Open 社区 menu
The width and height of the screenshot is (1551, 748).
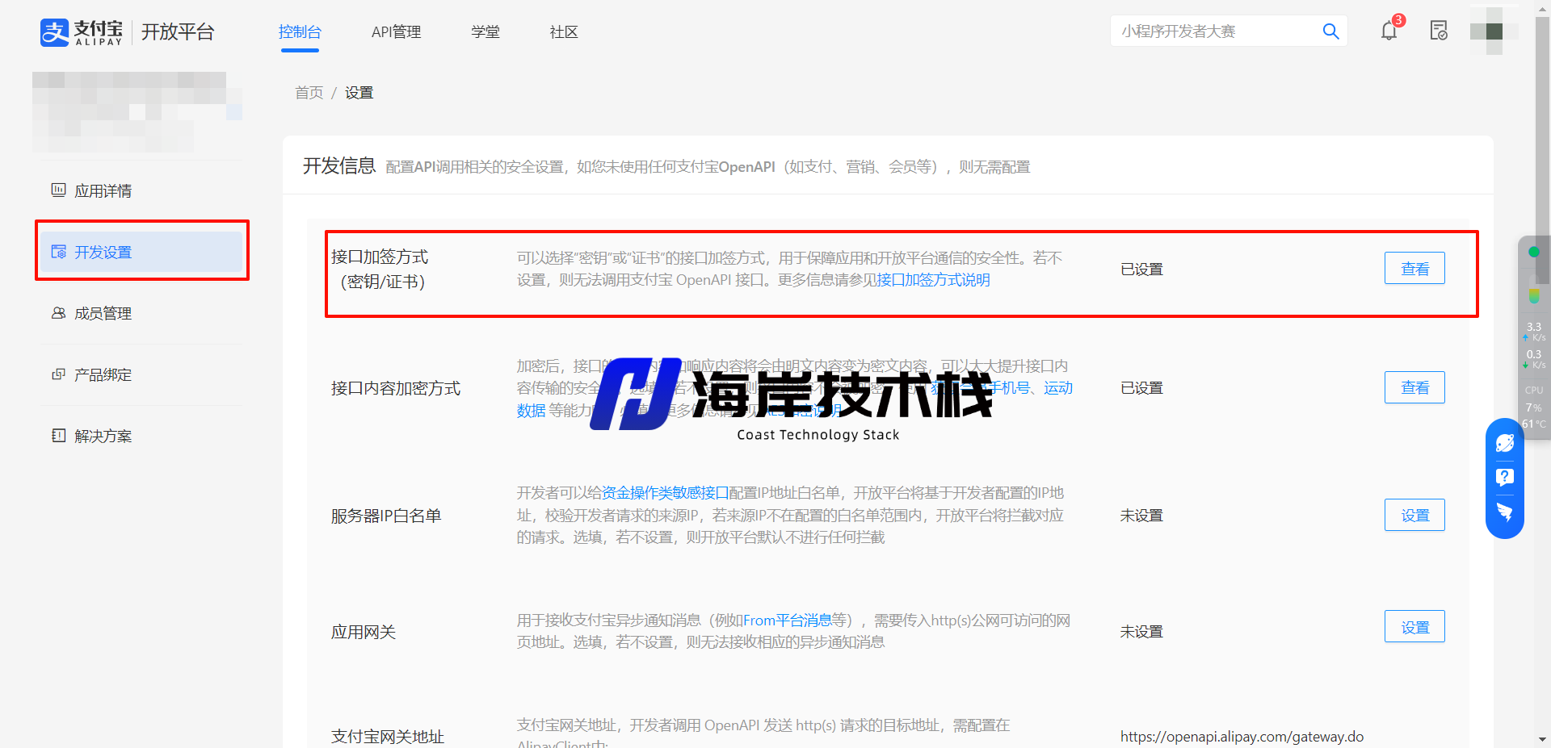[564, 32]
